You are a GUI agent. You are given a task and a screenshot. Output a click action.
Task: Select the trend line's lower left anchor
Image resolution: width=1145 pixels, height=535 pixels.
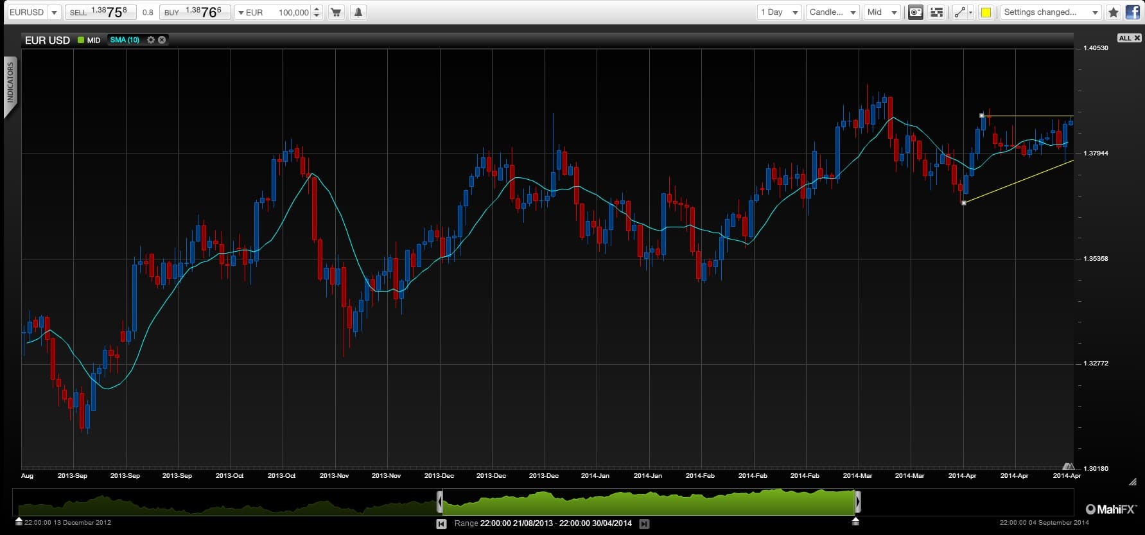pos(964,203)
